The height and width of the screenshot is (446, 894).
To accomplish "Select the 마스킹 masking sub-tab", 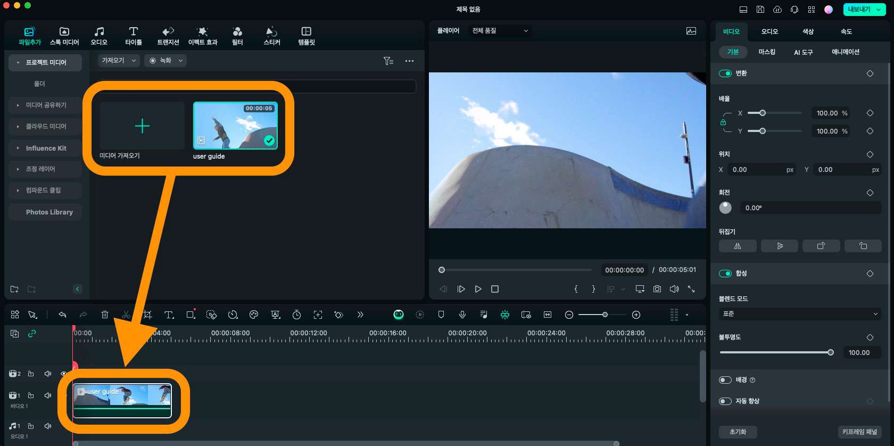I will coord(767,52).
